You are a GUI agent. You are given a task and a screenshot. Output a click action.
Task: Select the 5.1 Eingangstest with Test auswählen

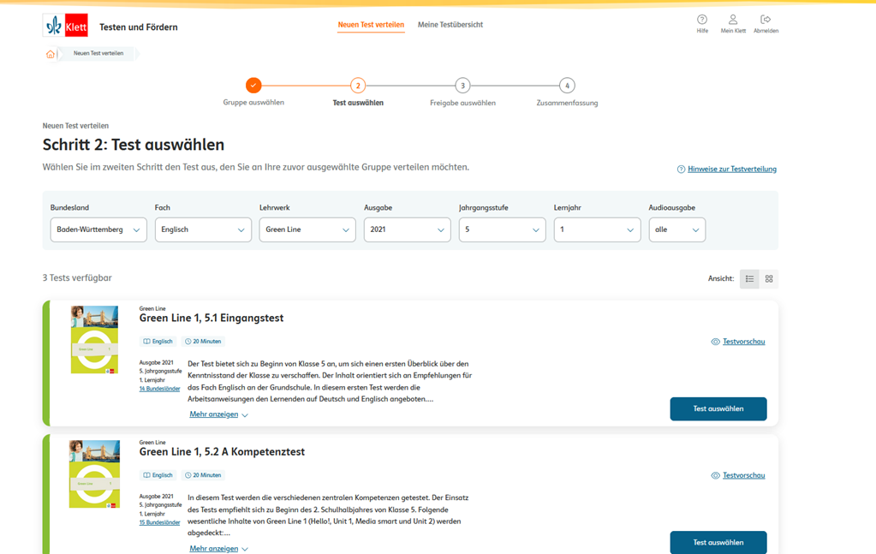pos(718,408)
